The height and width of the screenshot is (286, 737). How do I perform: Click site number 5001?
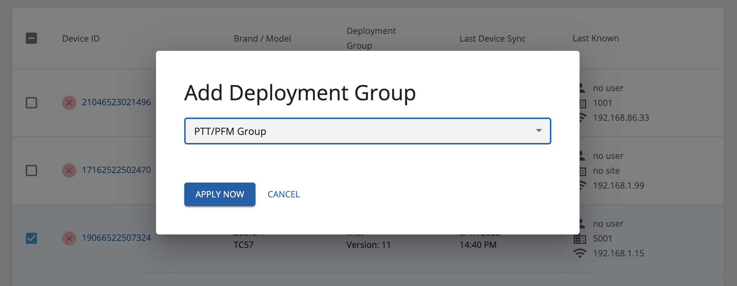click(603, 238)
